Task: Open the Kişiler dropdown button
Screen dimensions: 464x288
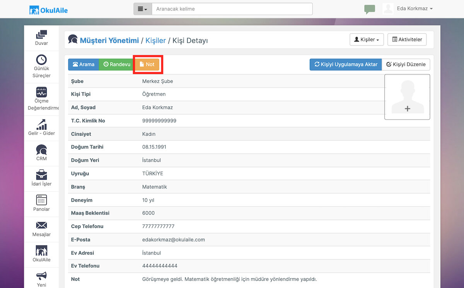Action: click(x=367, y=40)
